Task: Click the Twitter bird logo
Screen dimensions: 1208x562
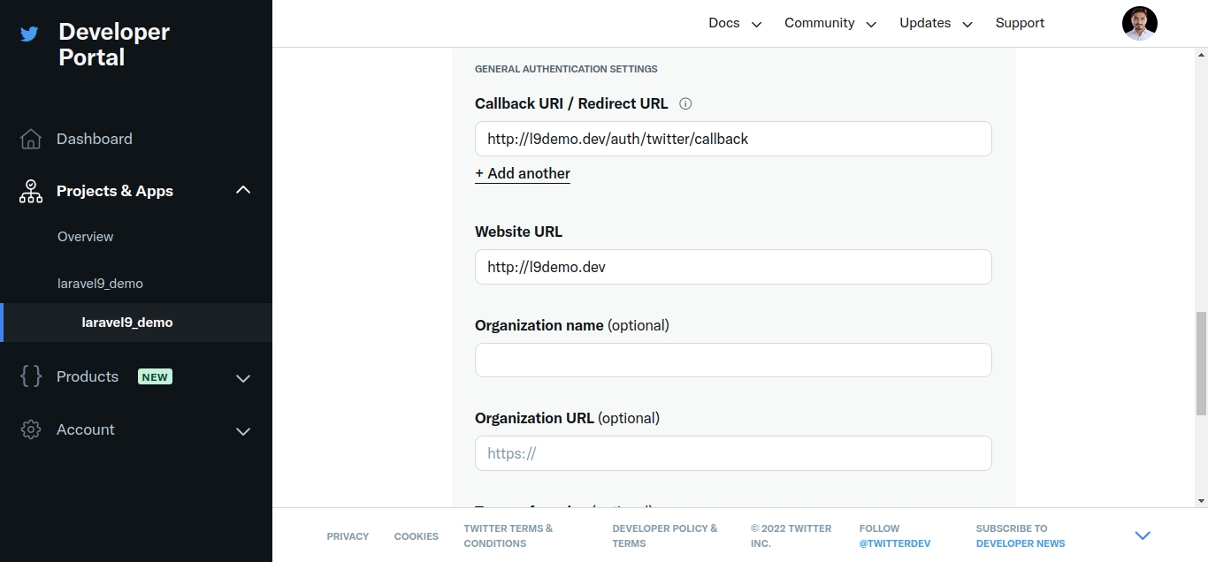Action: (x=30, y=34)
